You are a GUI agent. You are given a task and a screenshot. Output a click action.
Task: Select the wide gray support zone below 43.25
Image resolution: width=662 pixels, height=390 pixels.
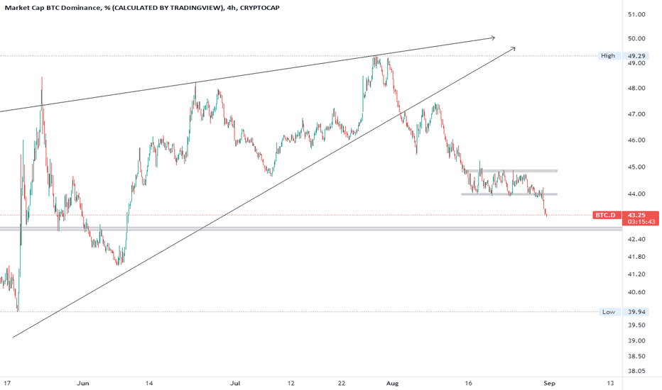311,228
